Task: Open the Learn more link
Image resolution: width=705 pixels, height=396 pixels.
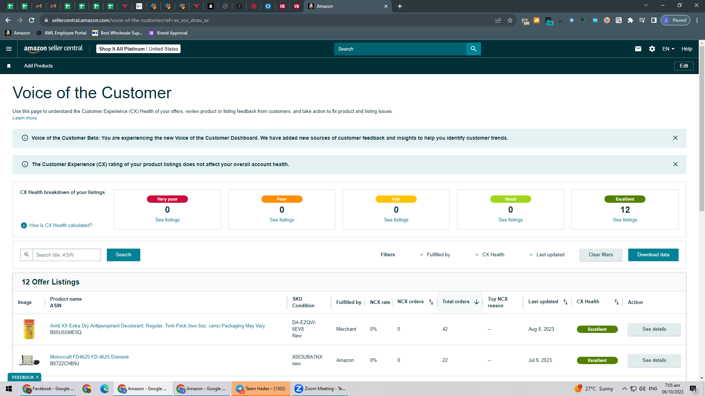Action: click(x=25, y=118)
